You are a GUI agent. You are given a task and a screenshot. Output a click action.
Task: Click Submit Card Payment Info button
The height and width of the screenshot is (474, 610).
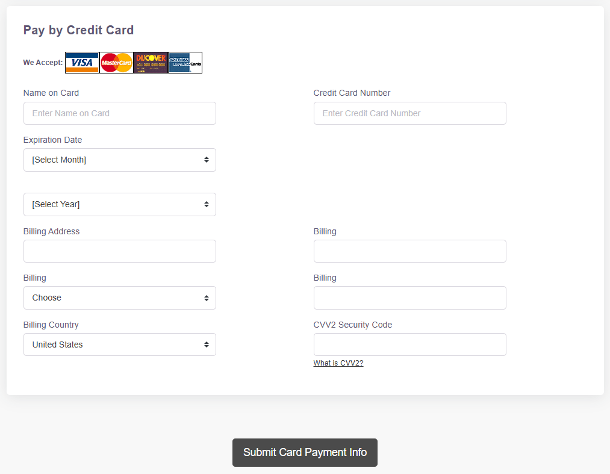305,452
